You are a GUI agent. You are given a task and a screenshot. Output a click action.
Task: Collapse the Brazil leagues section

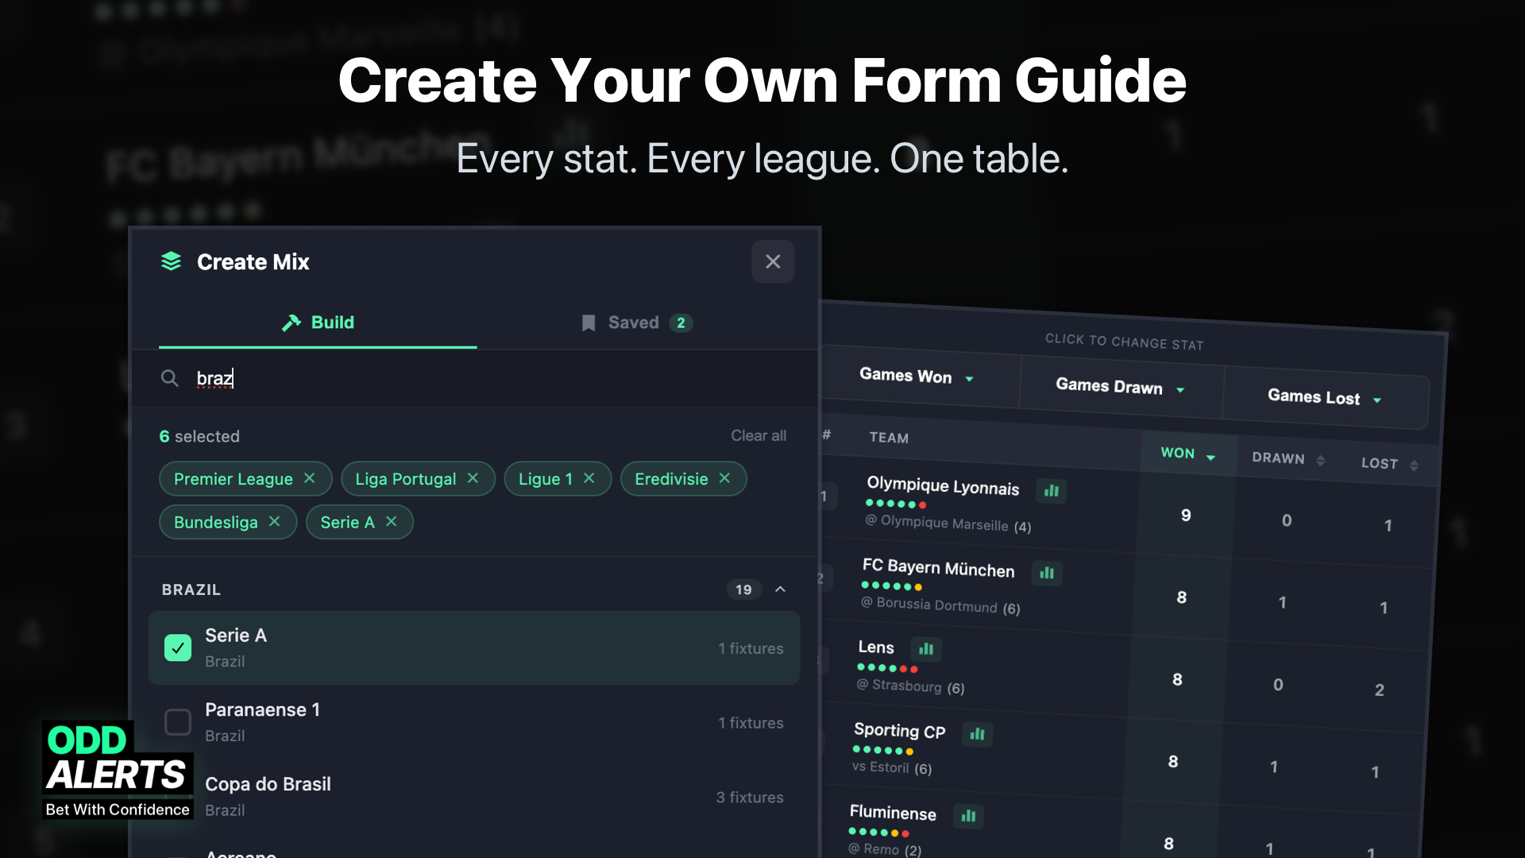[780, 589]
